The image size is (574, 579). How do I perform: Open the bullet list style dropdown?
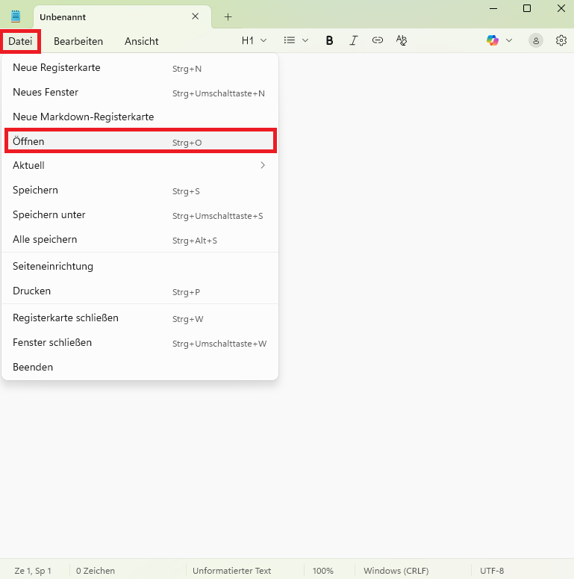pos(296,41)
